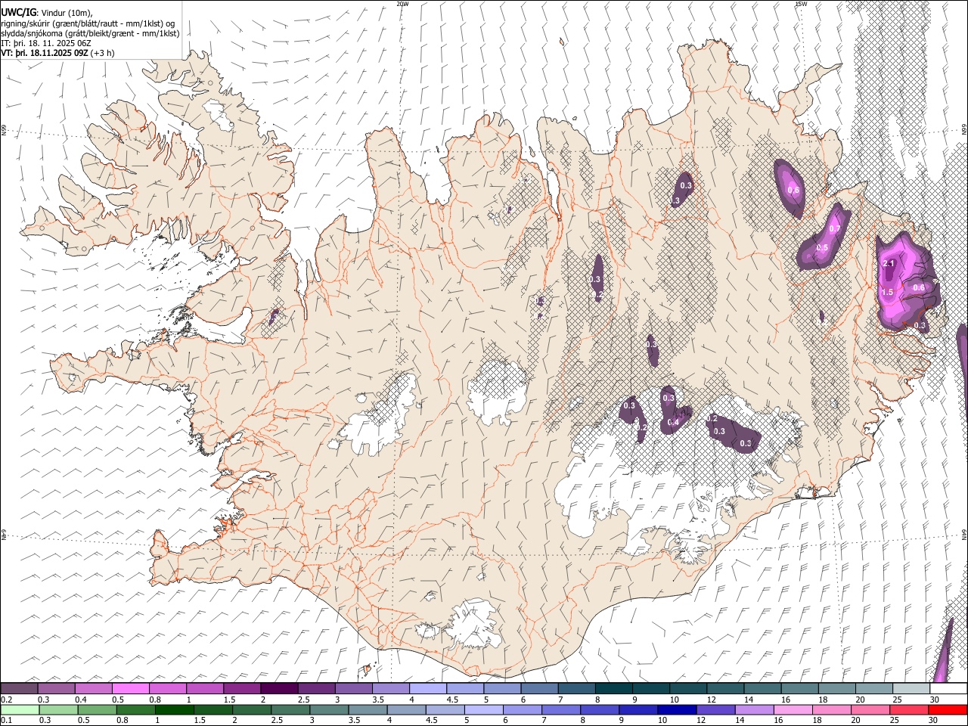This screenshot has height=726, width=968.
Task: Click the 0.7 precipitation label on the map
Action: pos(835,228)
